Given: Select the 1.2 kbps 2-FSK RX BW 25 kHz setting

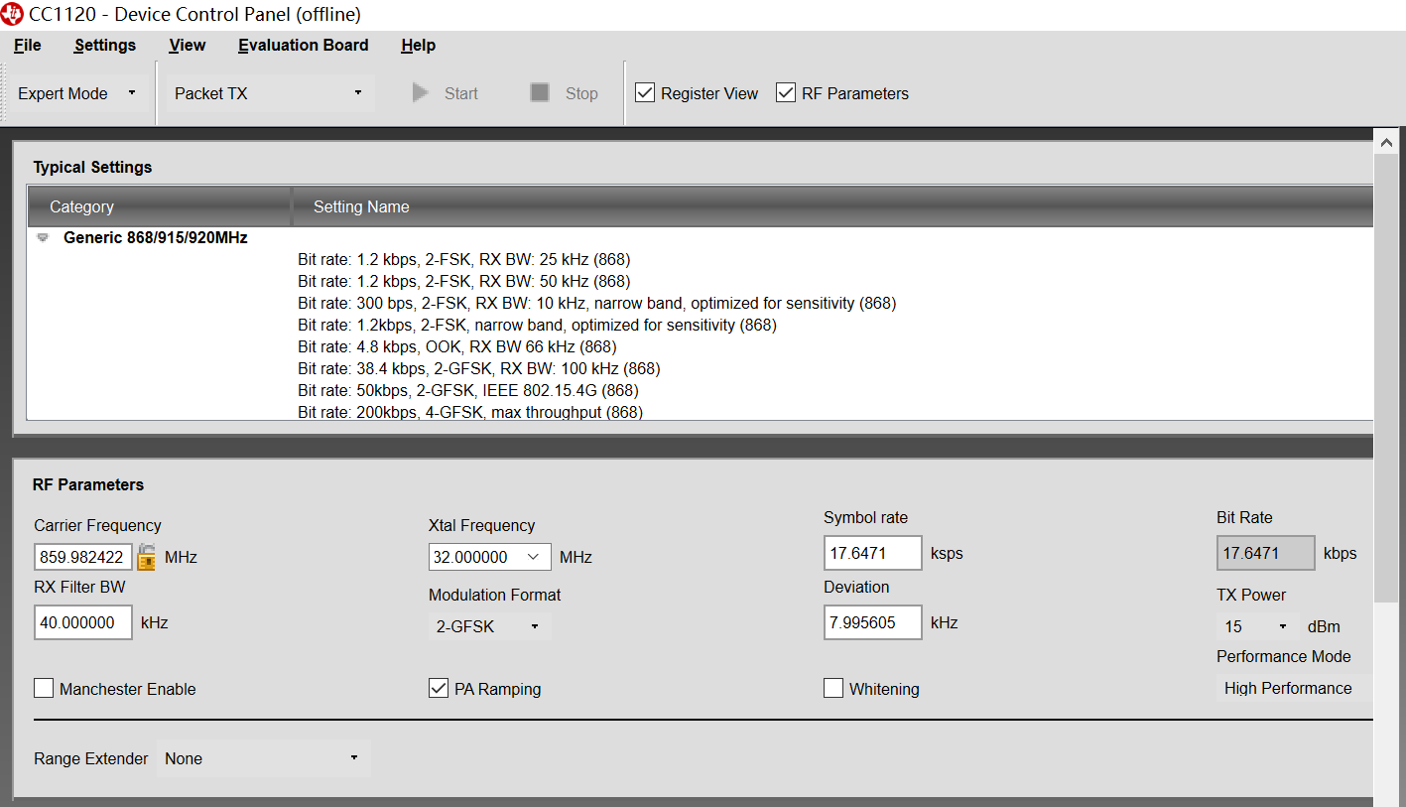Looking at the screenshot, I should [464, 260].
